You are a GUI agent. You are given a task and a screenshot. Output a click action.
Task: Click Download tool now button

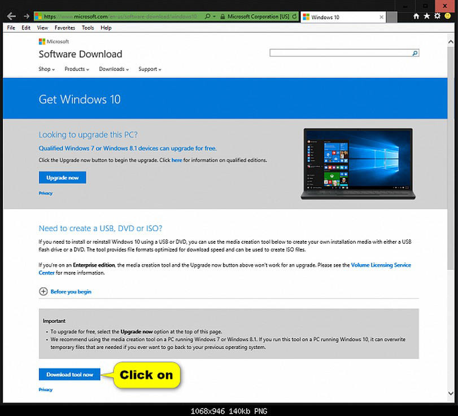tap(69, 374)
